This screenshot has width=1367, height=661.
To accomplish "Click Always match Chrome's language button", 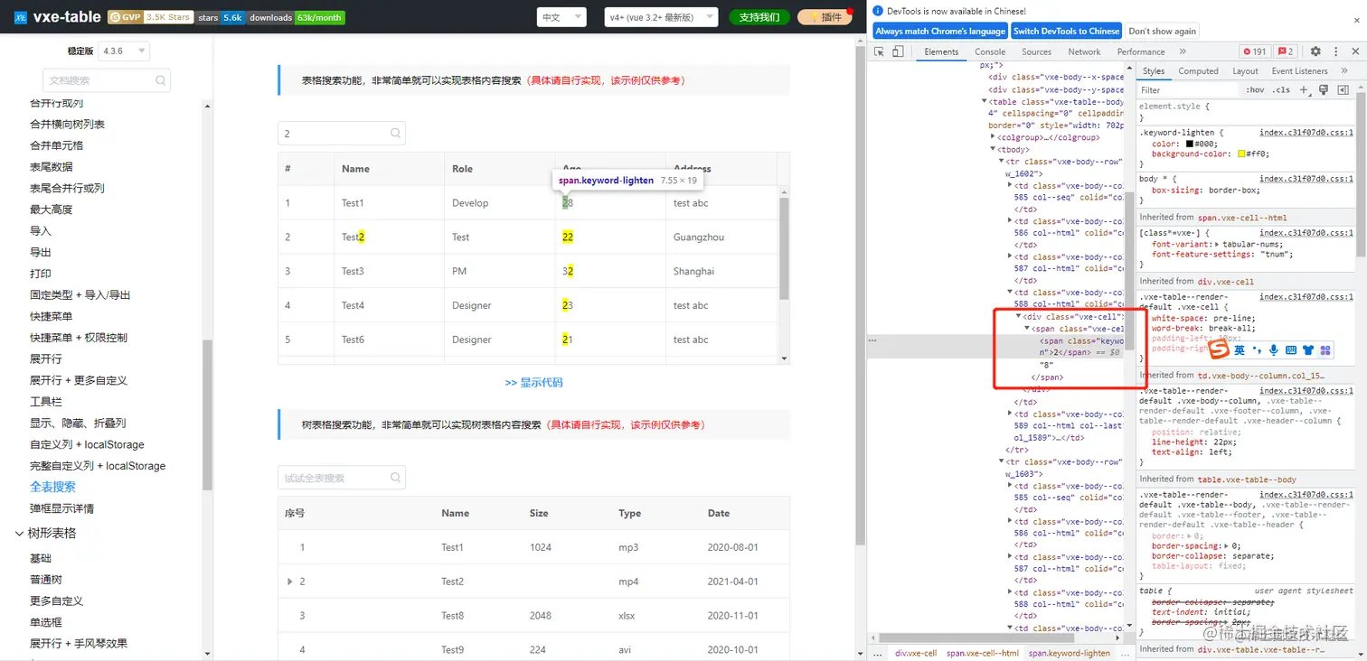I will [x=940, y=31].
